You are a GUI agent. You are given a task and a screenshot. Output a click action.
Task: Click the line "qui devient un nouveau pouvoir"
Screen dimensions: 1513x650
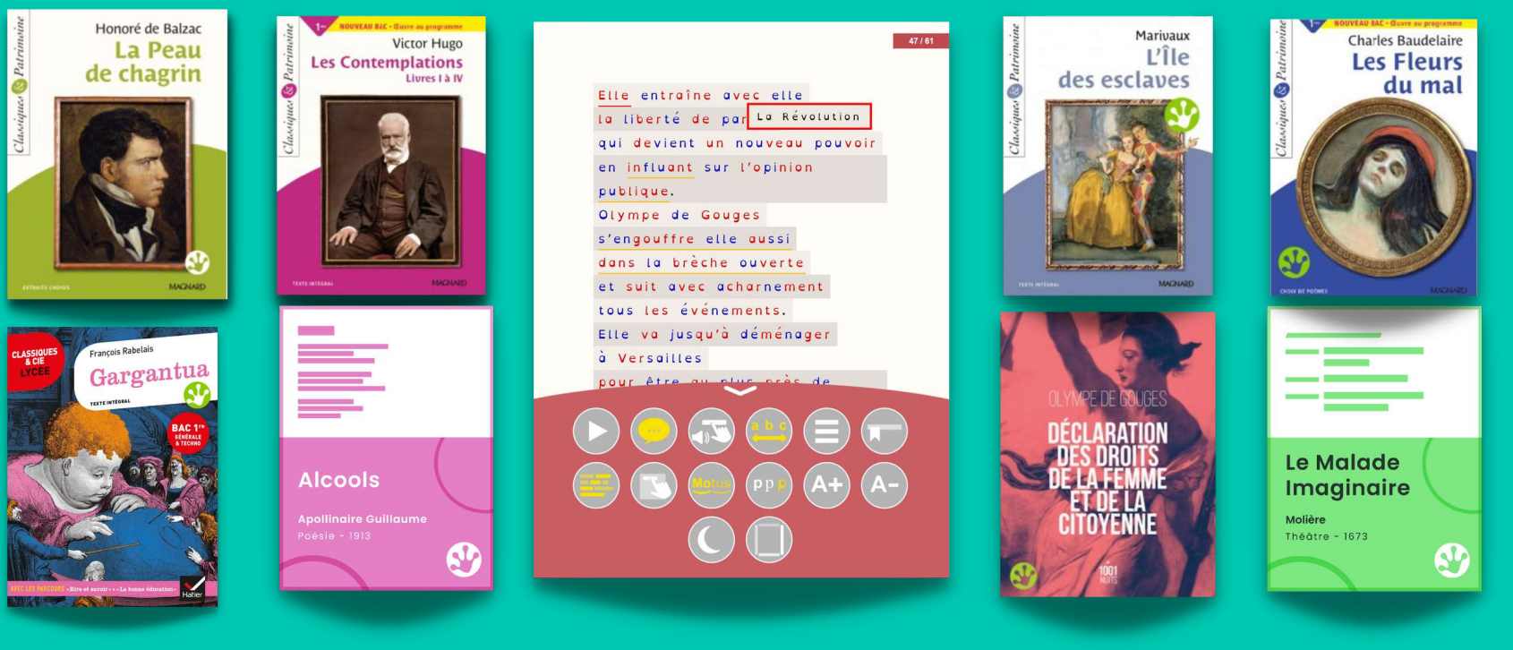[x=738, y=143]
